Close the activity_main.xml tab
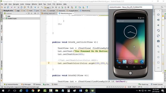 56,13
